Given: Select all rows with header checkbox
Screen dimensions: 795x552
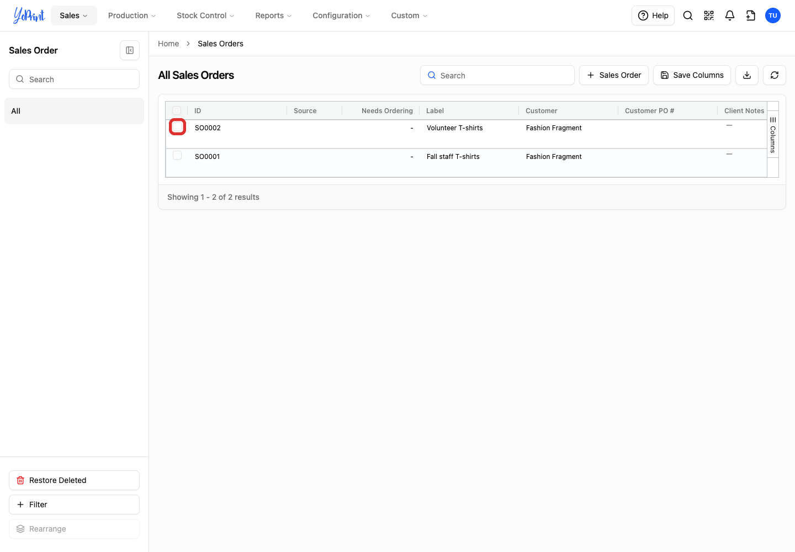Looking at the screenshot, I should 177,110.
